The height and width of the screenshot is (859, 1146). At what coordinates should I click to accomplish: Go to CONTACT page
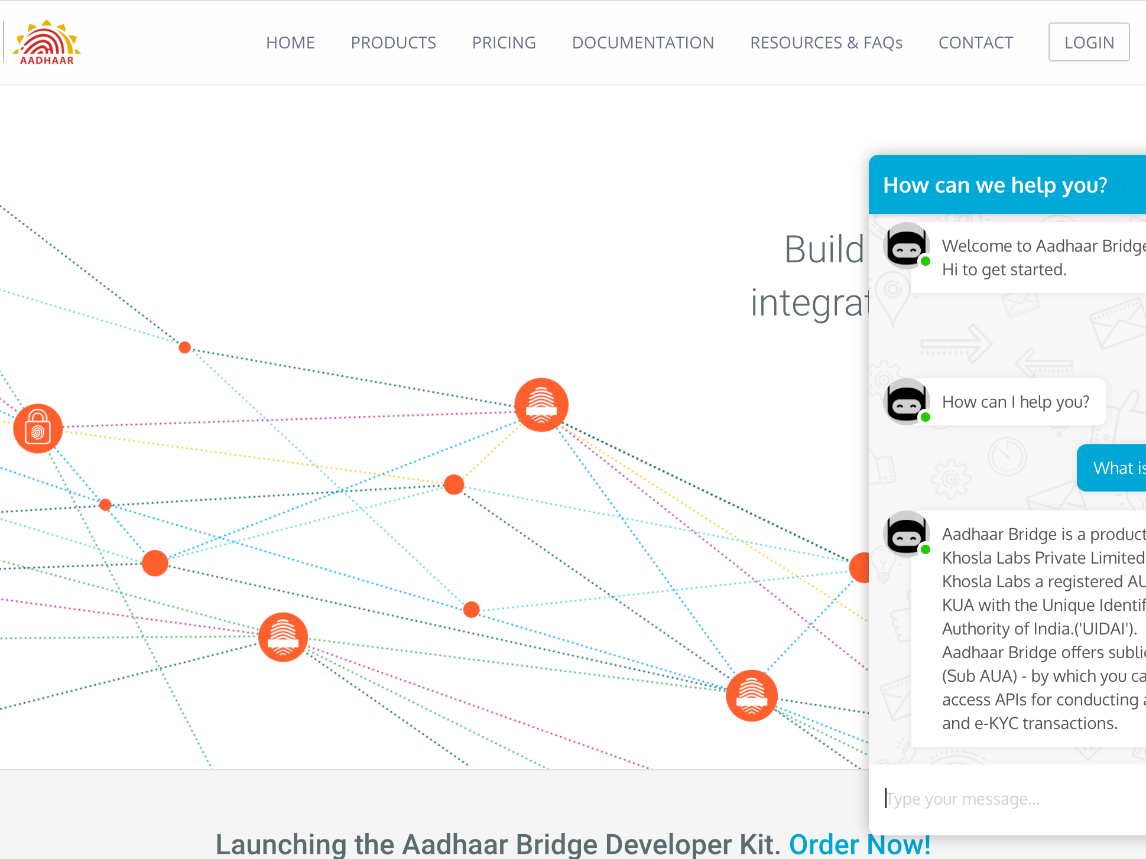976,43
